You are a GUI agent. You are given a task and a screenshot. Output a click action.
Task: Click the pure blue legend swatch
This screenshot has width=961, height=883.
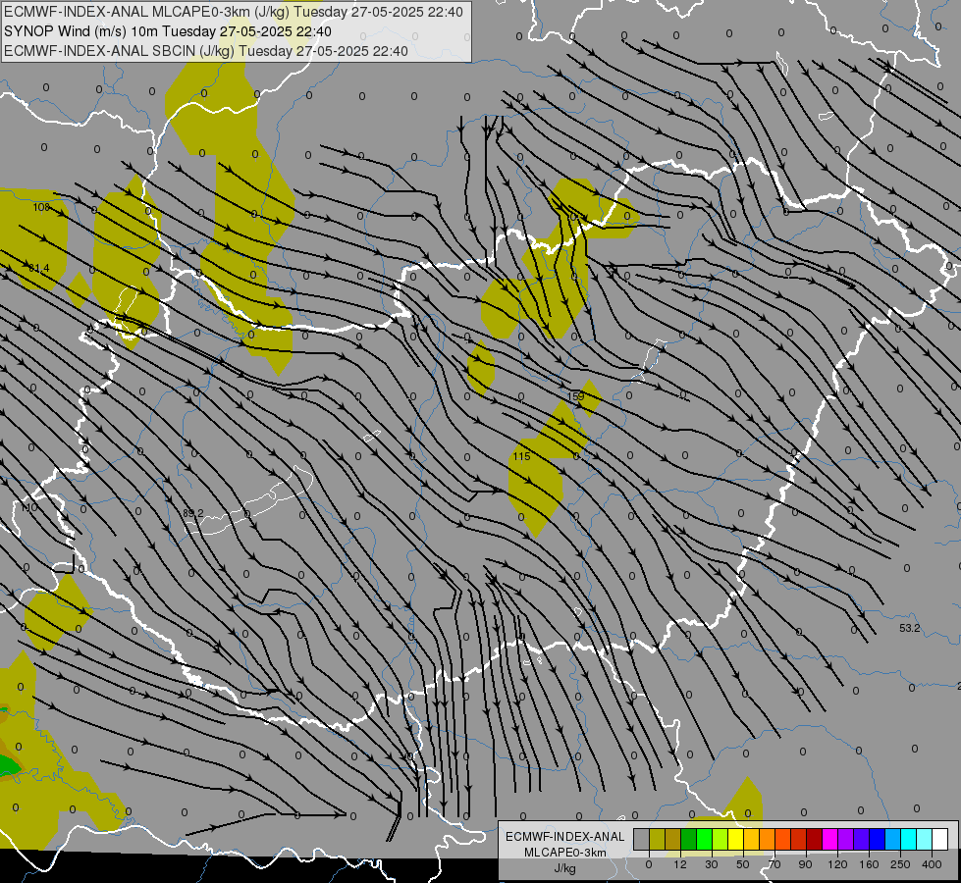click(877, 839)
